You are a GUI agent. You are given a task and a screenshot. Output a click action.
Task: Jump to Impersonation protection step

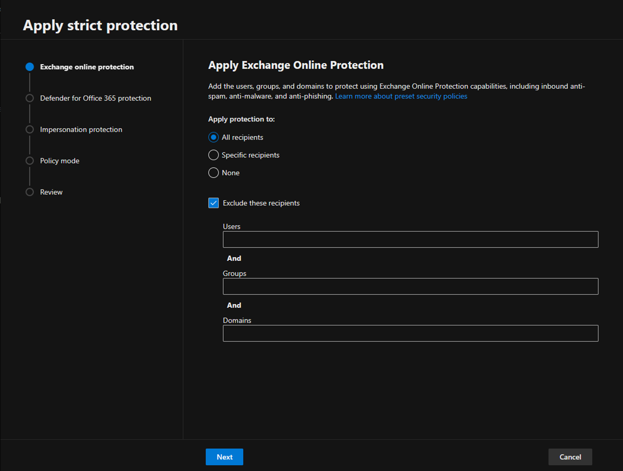click(81, 129)
